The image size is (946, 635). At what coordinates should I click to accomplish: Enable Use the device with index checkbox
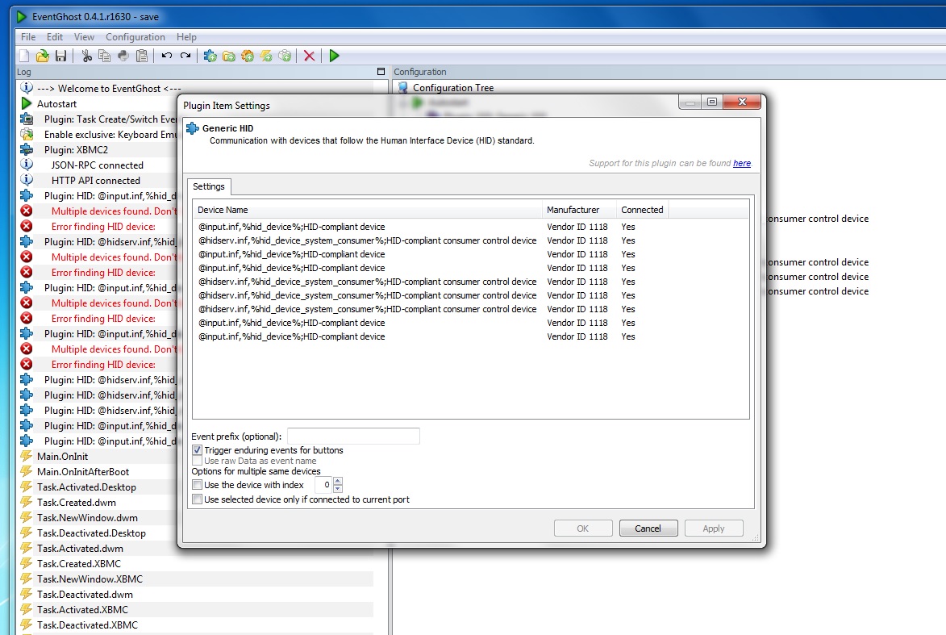coord(198,485)
